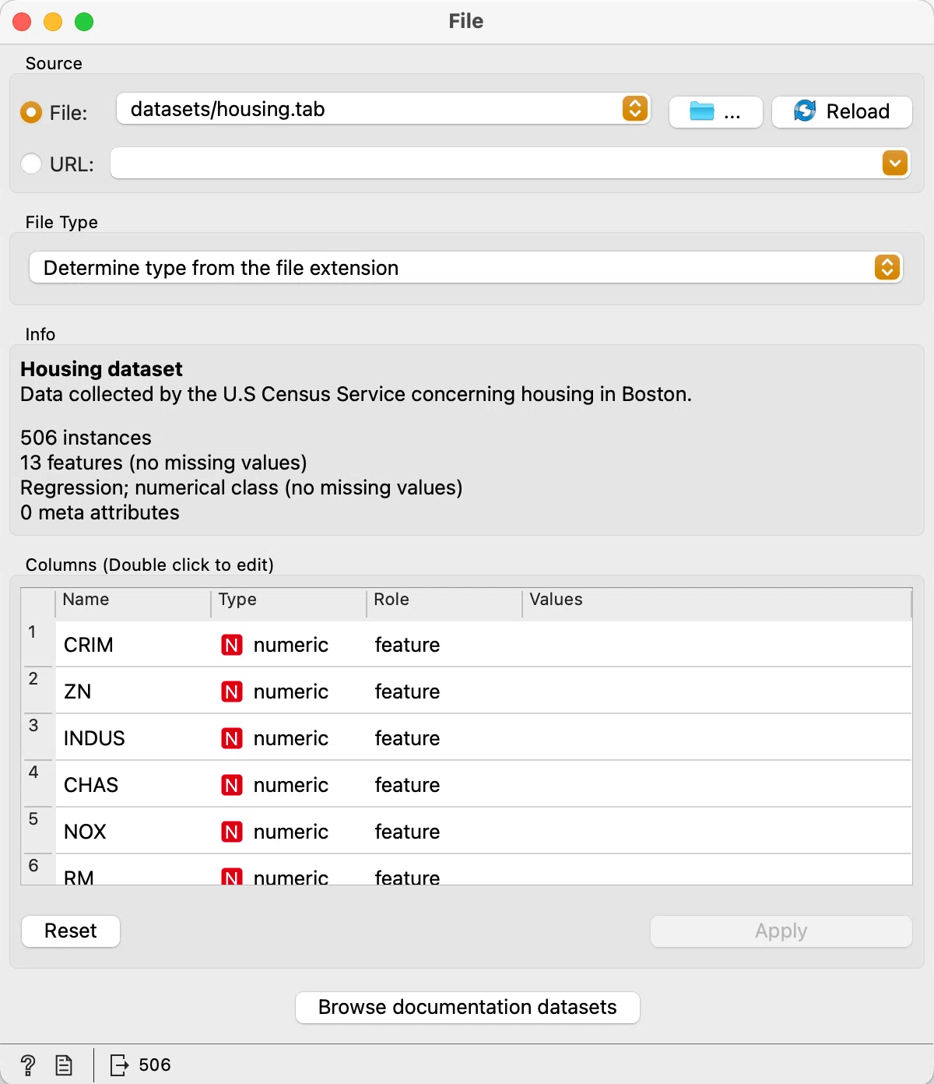Click the feature role of NOX
934x1084 pixels.
407,832
